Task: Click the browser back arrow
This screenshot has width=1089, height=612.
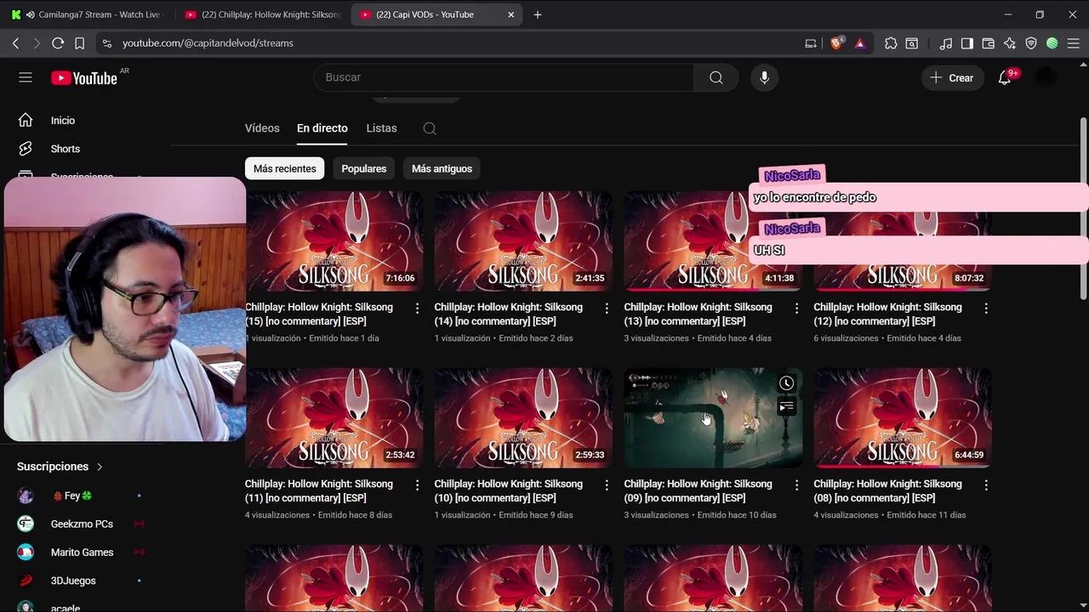Action: 15,43
